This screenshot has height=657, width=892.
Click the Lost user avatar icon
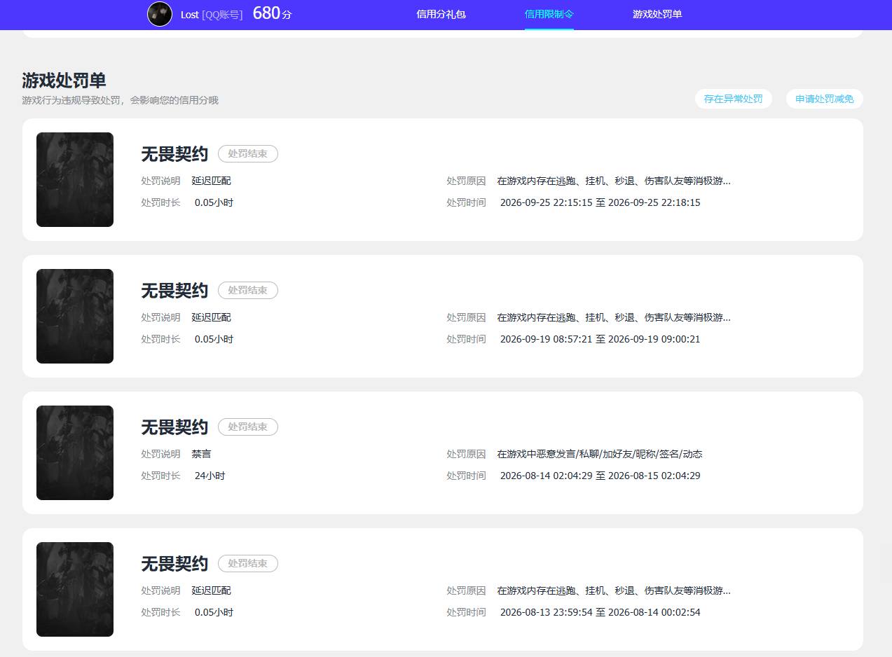coord(160,14)
